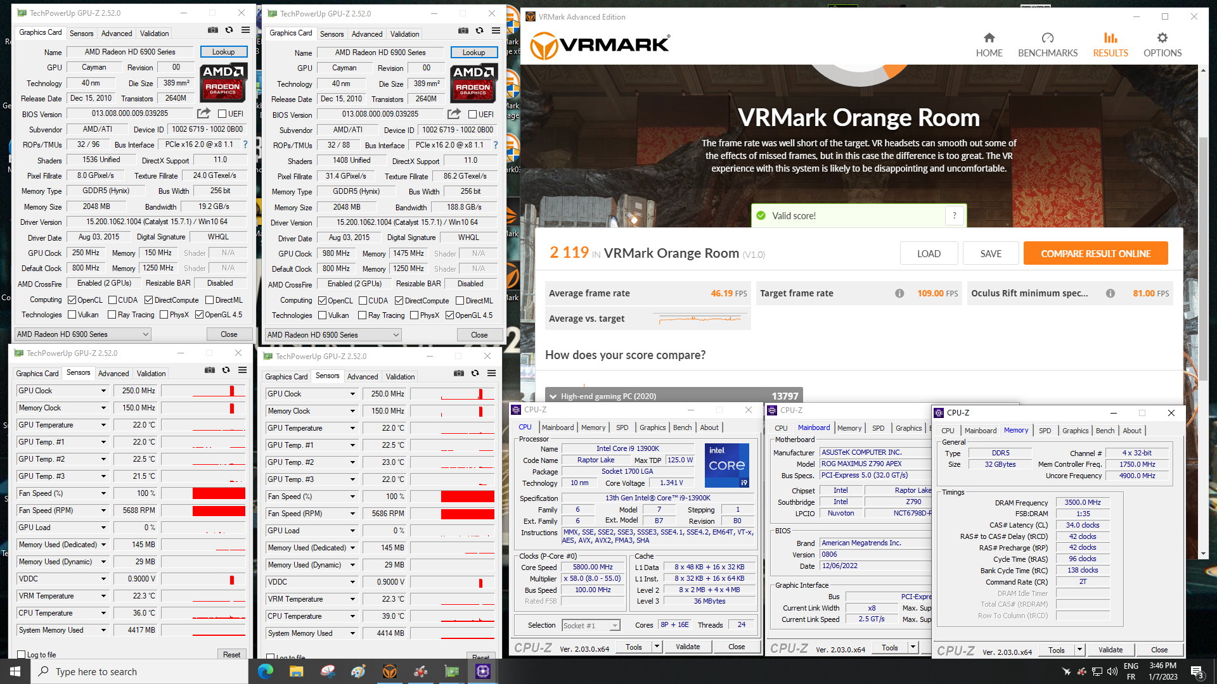Go to VRMark HOME
Screen dimensions: 1217x684
pyautogui.click(x=989, y=45)
